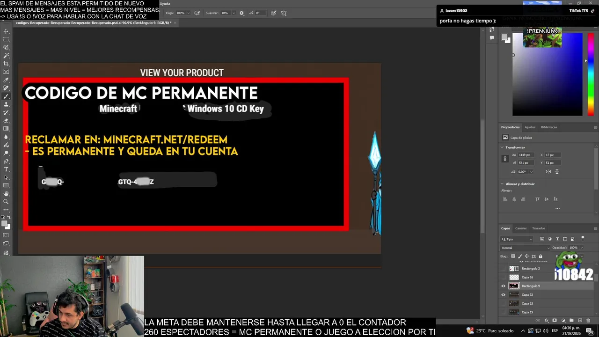Delete layer with trash icon
599x337 pixels.
pos(588,321)
